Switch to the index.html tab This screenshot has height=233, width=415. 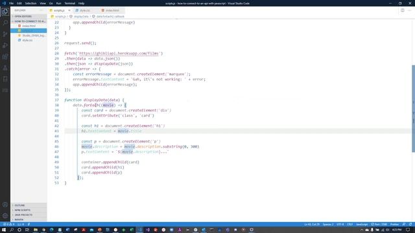[x=112, y=10]
